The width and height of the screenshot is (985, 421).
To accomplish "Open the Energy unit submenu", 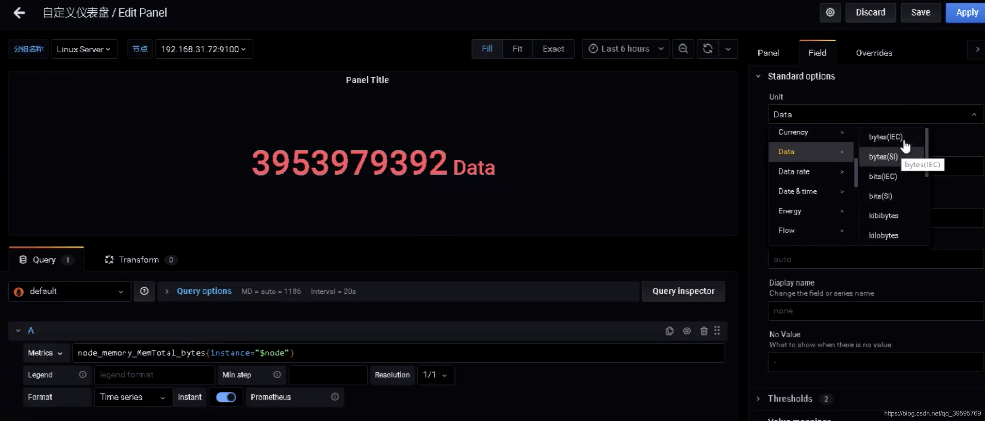I will coord(811,211).
